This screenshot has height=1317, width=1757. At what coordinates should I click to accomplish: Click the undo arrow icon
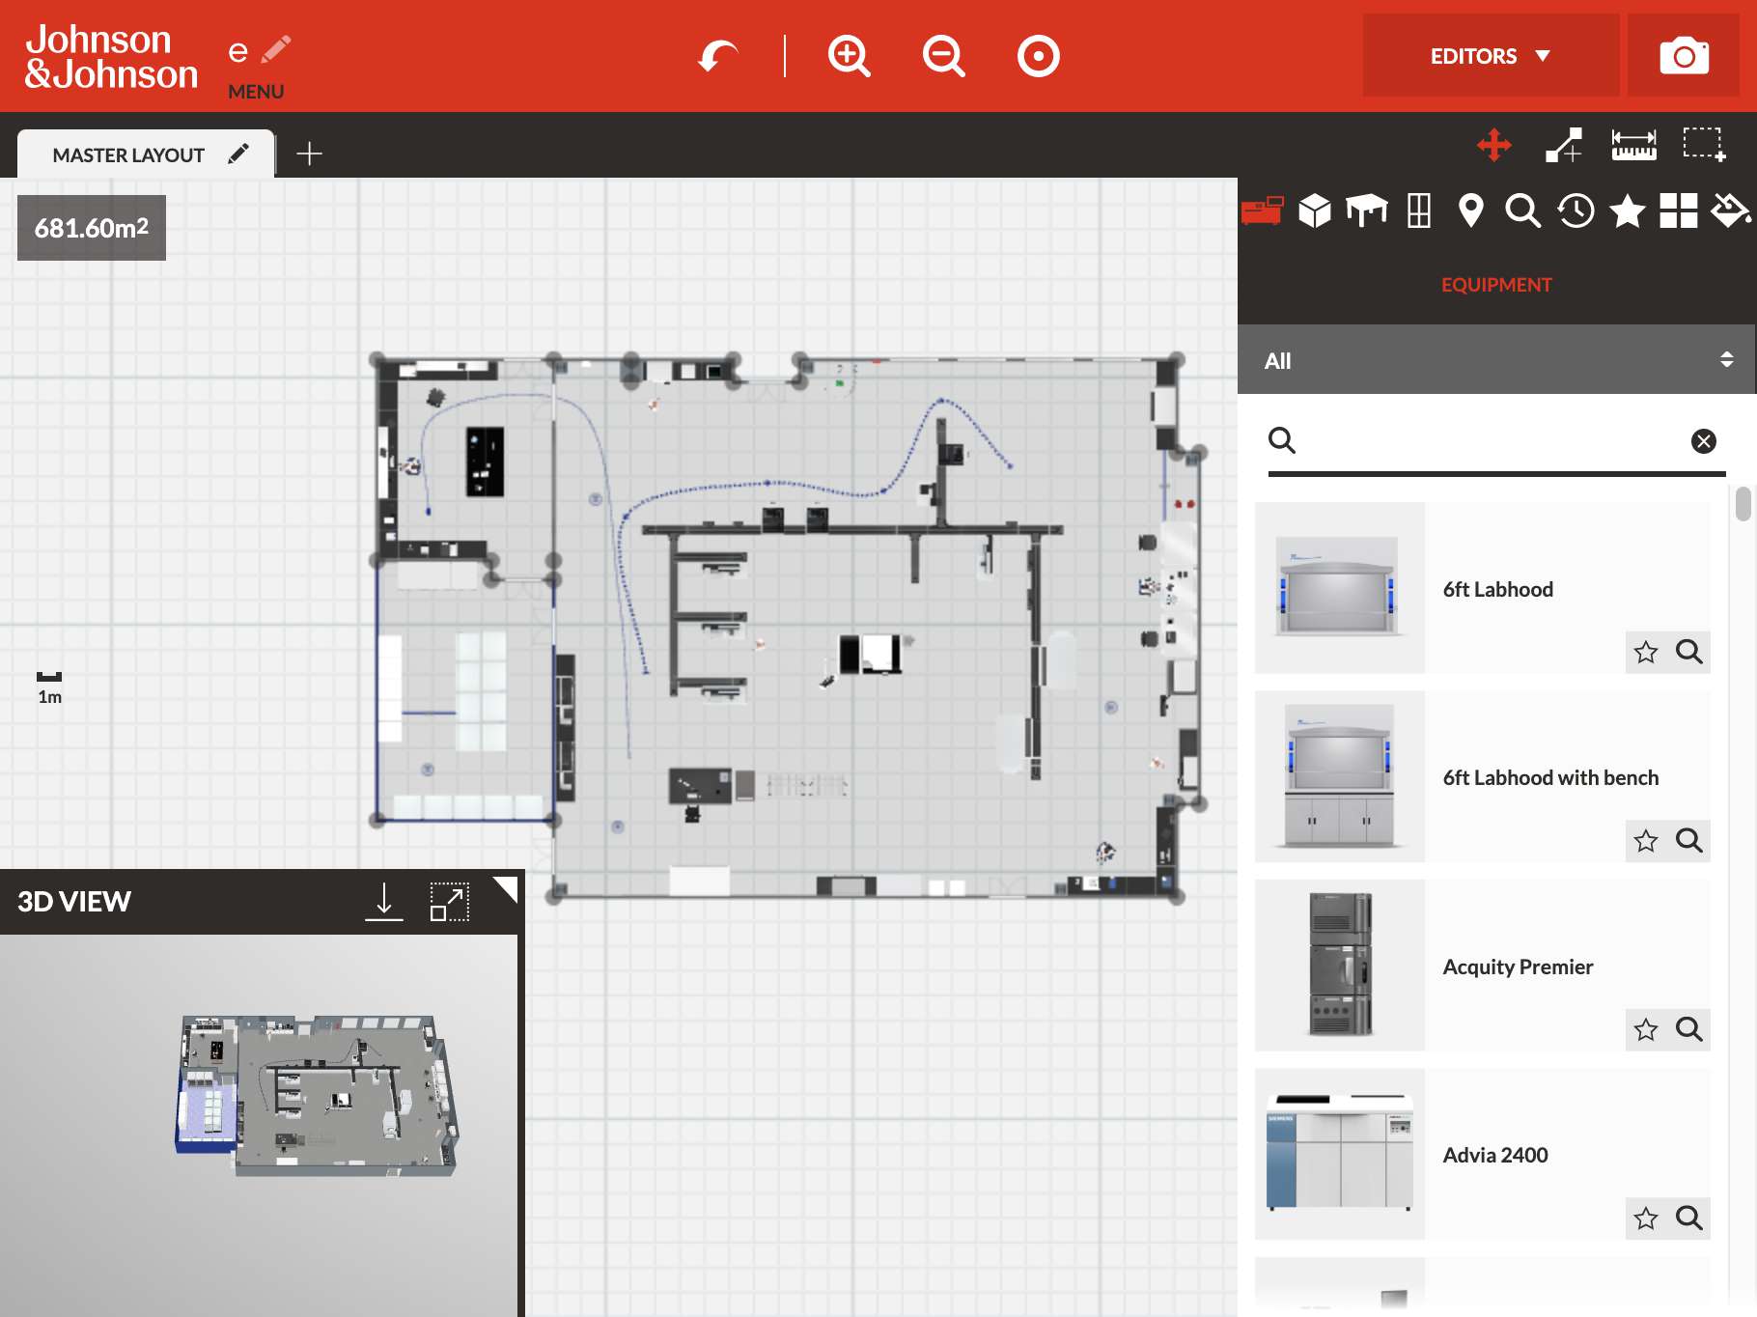point(718,56)
